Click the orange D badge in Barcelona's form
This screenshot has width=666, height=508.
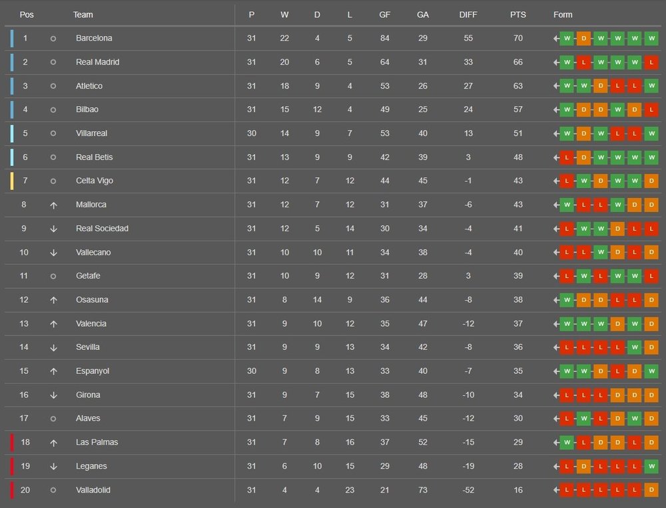[x=583, y=39]
